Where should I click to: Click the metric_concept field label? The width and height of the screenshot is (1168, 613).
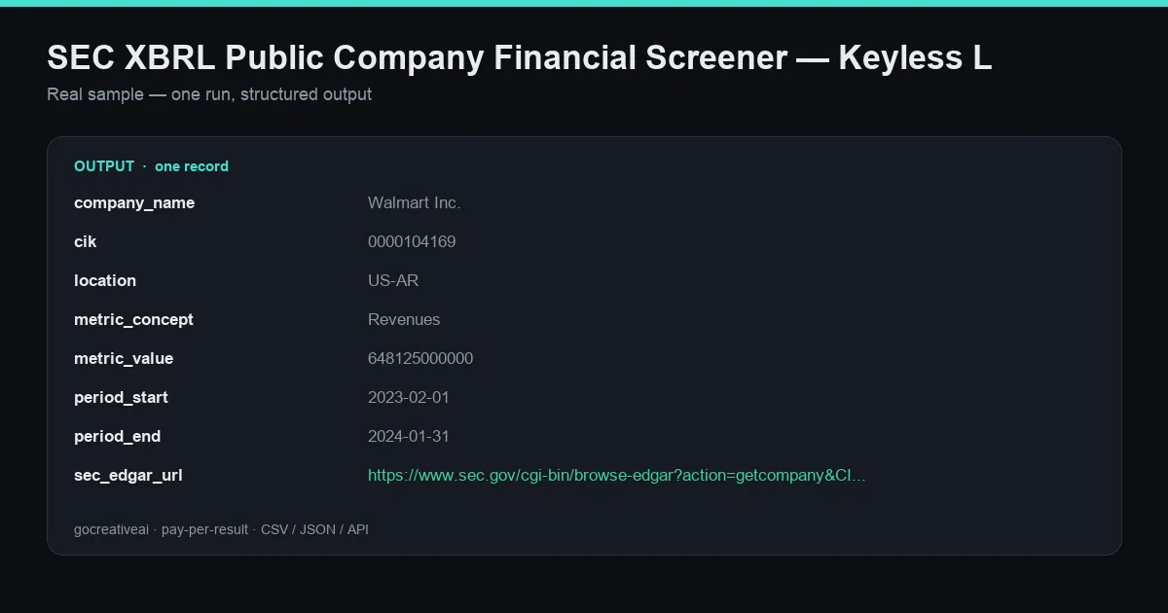tap(133, 319)
